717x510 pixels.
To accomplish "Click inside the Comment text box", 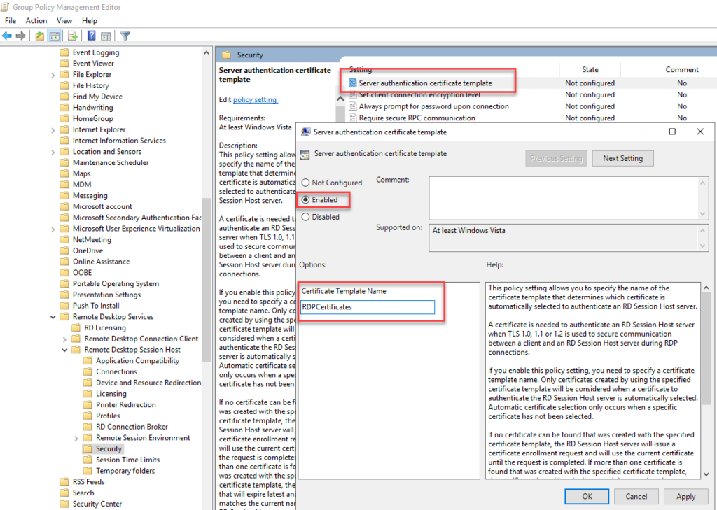I will [565, 198].
